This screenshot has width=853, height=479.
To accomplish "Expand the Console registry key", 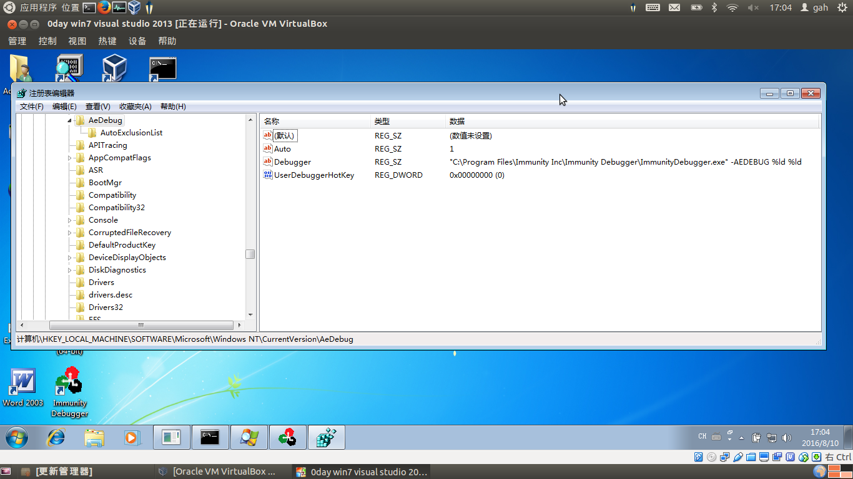I will pos(70,220).
